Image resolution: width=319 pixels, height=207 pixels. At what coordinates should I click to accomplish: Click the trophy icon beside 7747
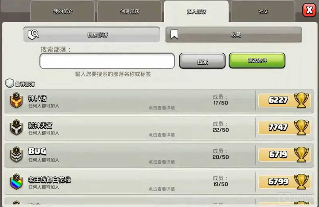point(301,127)
